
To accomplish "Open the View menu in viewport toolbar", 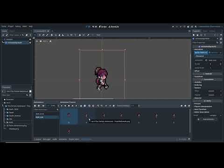I will 98,35.
